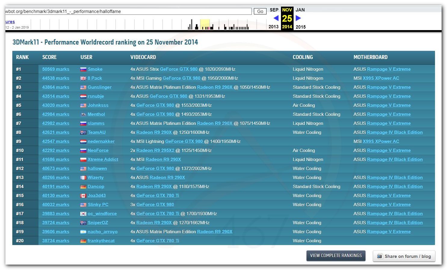Viewport: 447px width, 270px height.
Task: Open GeForce GTX 780 Ti link for Joa3d43
Action: [x=158, y=196]
